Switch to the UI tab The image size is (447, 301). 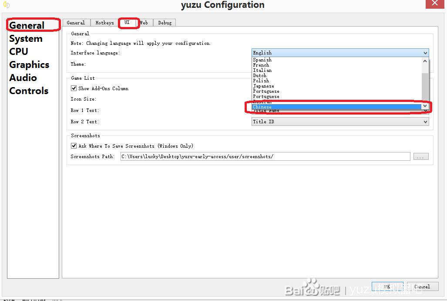127,22
